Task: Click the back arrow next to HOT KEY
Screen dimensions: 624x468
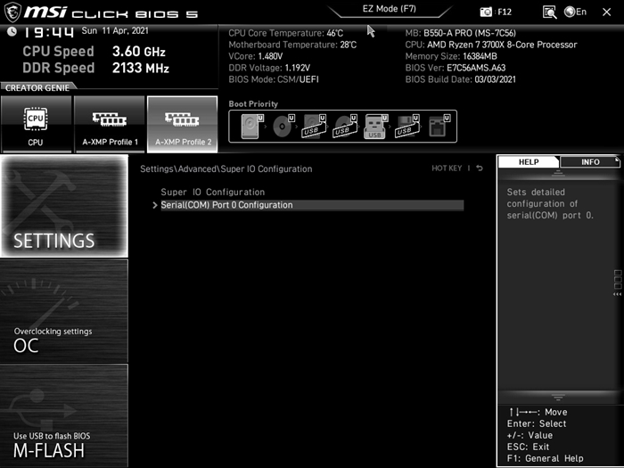Action: click(x=480, y=168)
